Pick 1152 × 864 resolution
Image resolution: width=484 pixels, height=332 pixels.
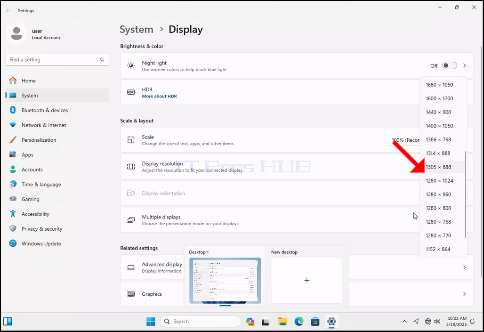[443, 249]
